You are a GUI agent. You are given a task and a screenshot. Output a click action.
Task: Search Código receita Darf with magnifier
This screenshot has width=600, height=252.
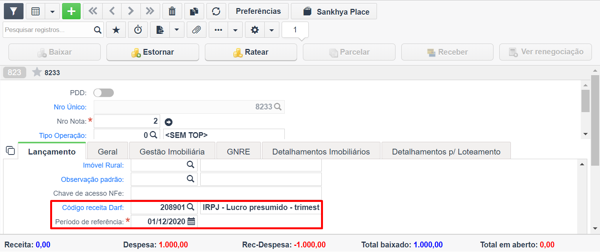click(x=191, y=207)
